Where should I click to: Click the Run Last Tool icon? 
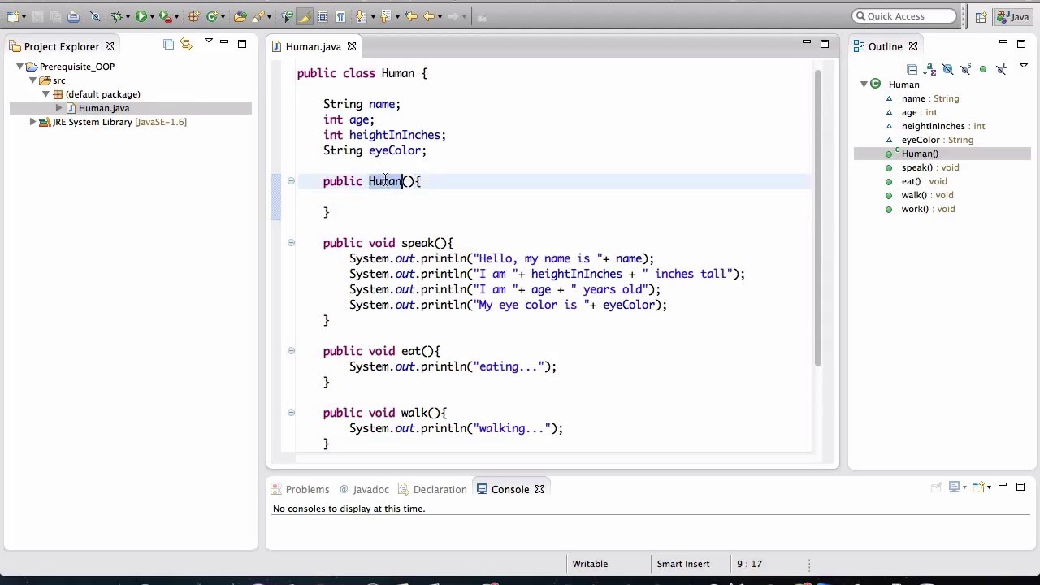pos(164,16)
